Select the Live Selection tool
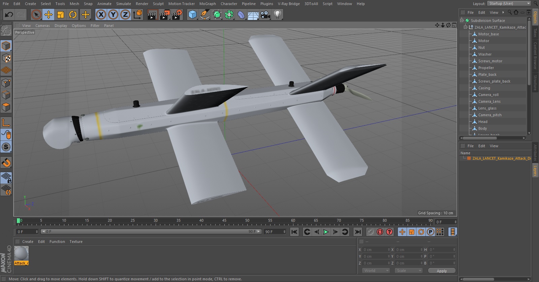 pyautogui.click(x=36, y=14)
